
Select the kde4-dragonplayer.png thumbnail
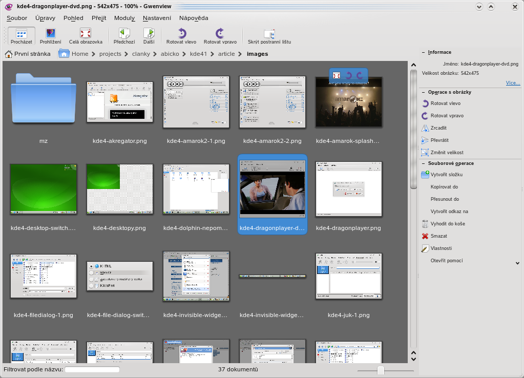tap(348, 189)
